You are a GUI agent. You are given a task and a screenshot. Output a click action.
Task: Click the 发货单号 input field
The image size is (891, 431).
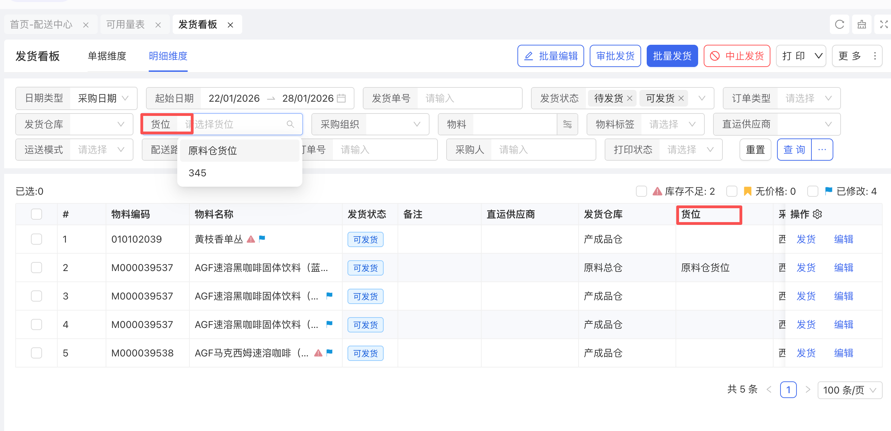(x=469, y=99)
